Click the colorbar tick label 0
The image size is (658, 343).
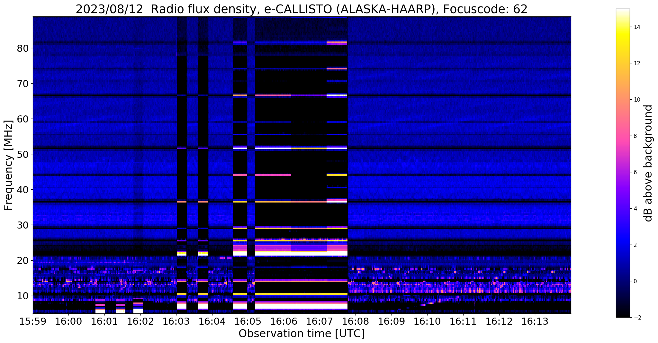[x=635, y=281]
